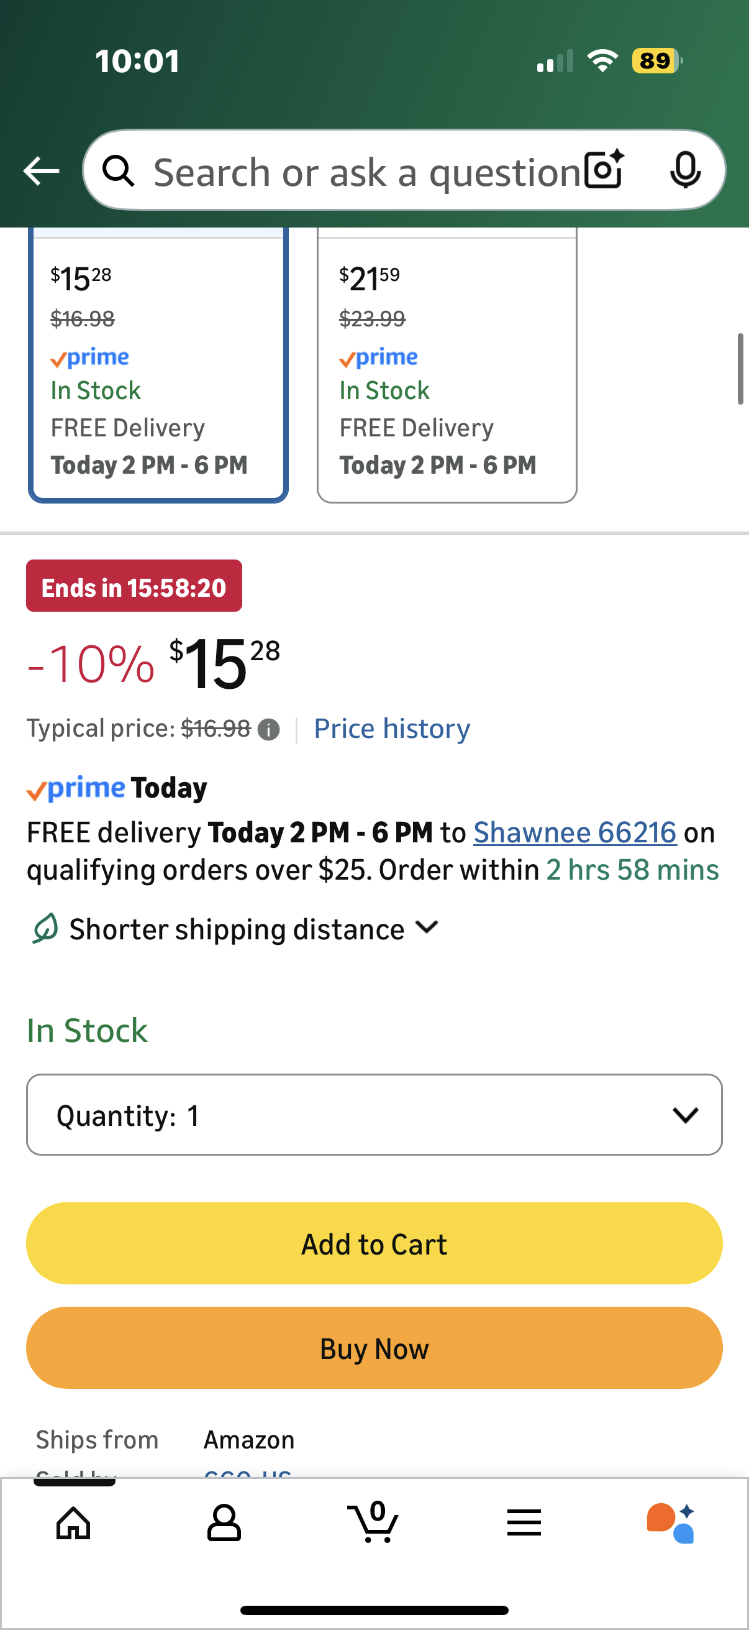
Task: Tap the camera lens search icon
Action: click(604, 170)
